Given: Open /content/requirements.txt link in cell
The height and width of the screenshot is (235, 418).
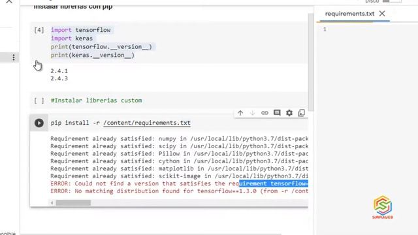Looking at the screenshot, I should pyautogui.click(x=147, y=123).
